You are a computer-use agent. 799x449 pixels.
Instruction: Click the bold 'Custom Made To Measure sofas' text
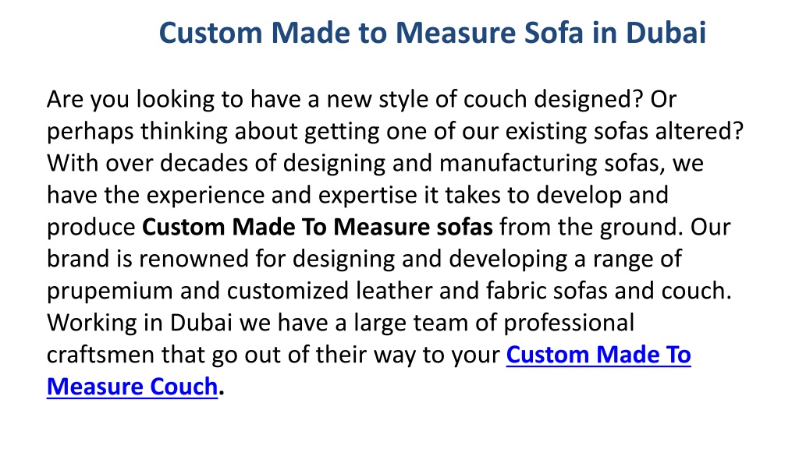click(317, 227)
